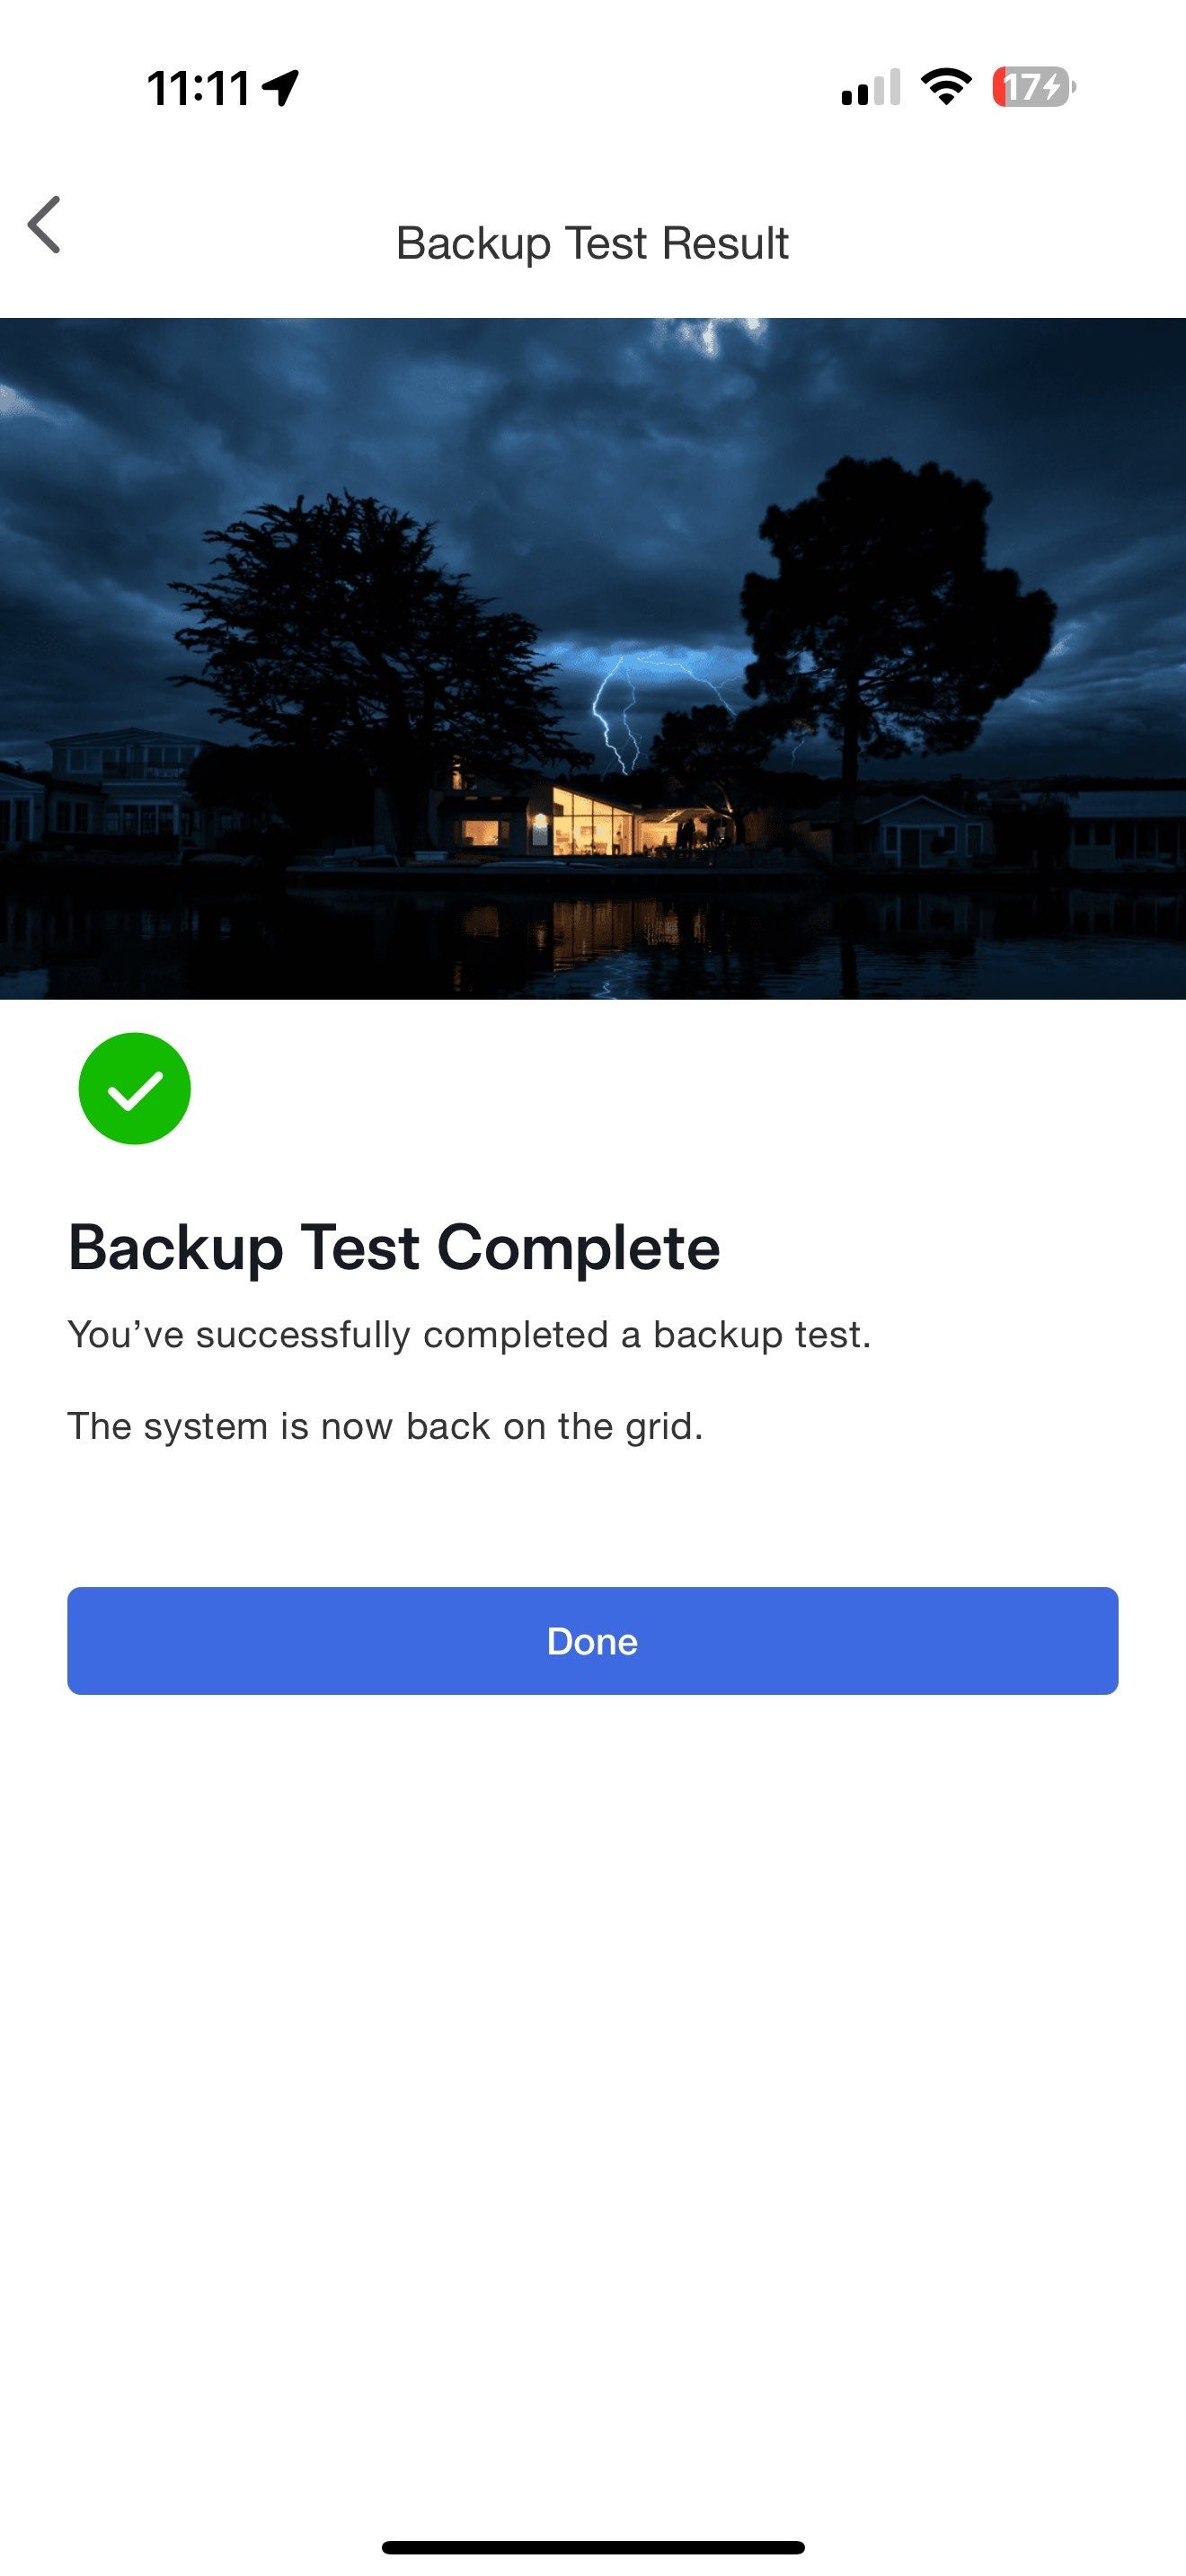Tap the 'system is now back on the grid' message

point(385,1426)
